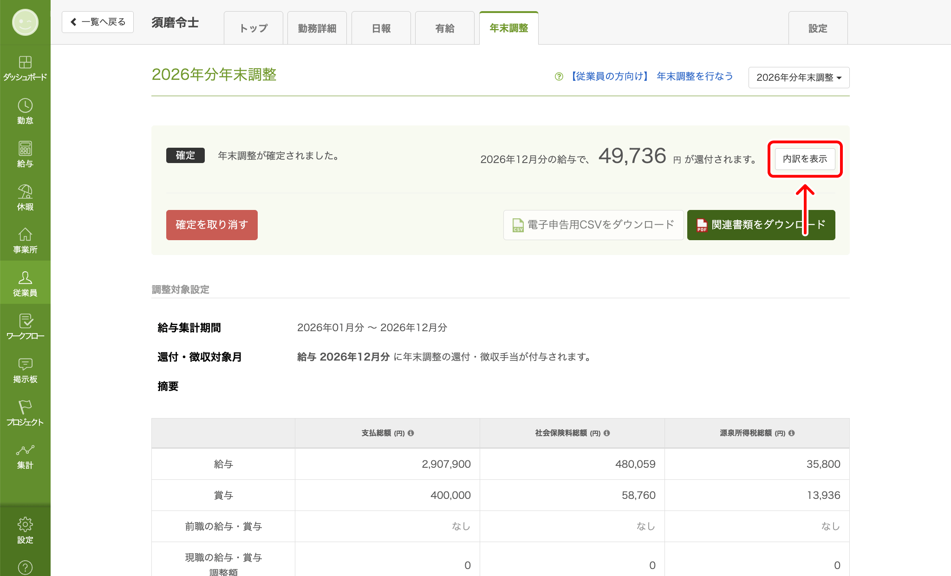Click the help question mark in sidebar
951x576 pixels.
coord(25,567)
